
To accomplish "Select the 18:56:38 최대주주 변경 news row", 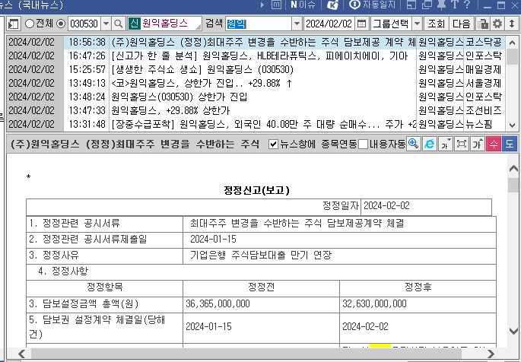I will [x=256, y=42].
